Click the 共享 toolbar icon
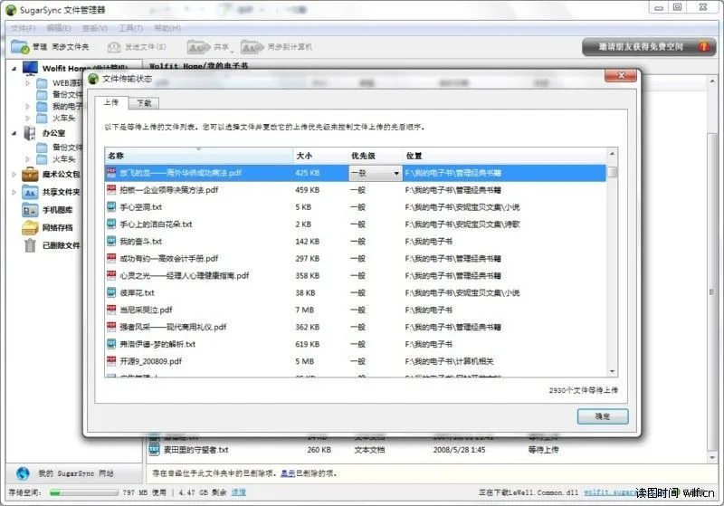Viewport: 724px width, 506px height. [x=198, y=47]
